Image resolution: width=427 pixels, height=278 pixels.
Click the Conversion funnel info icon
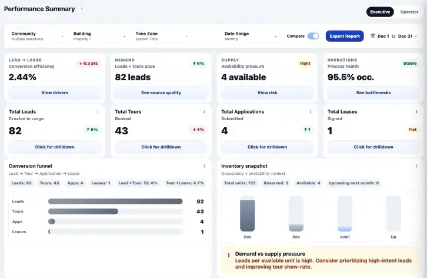[204, 166]
